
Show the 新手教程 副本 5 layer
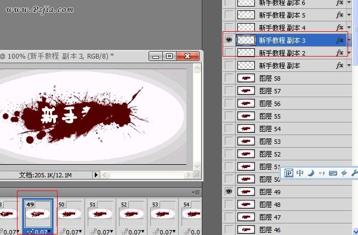229,15
